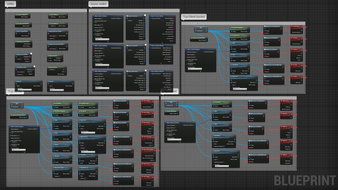Click the clock icon on Async Tcp Socket node

pos(145,45)
